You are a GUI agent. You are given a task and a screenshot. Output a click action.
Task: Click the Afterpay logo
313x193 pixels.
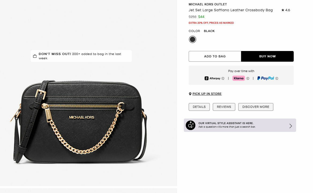click(212, 78)
